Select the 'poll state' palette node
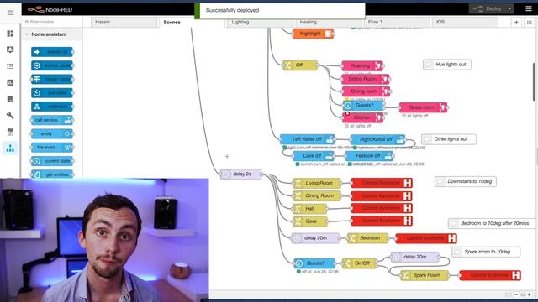 (52, 93)
